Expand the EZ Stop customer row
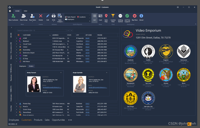Viewport: 200px width, 128px height. point(17,59)
